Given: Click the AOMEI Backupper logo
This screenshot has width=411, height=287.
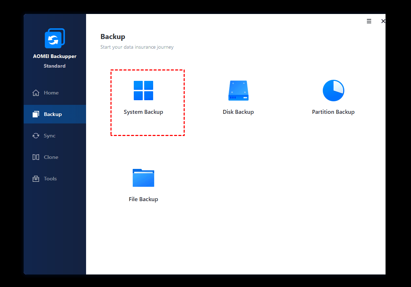Looking at the screenshot, I should pos(55,38).
